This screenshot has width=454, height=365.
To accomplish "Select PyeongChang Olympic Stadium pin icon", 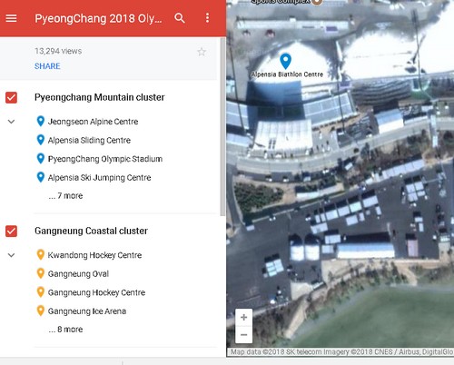I will click(41, 158).
